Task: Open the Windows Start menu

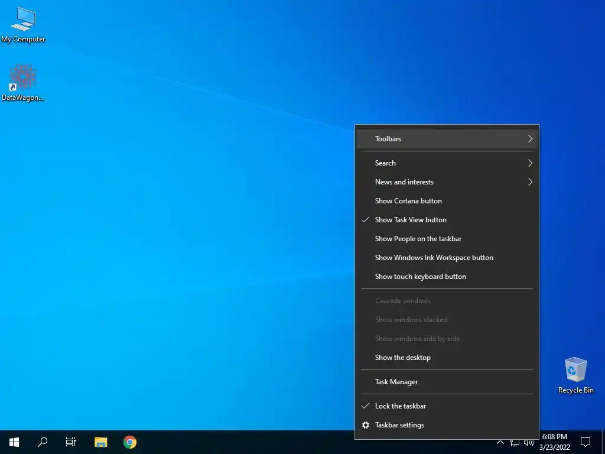Action: [14, 442]
